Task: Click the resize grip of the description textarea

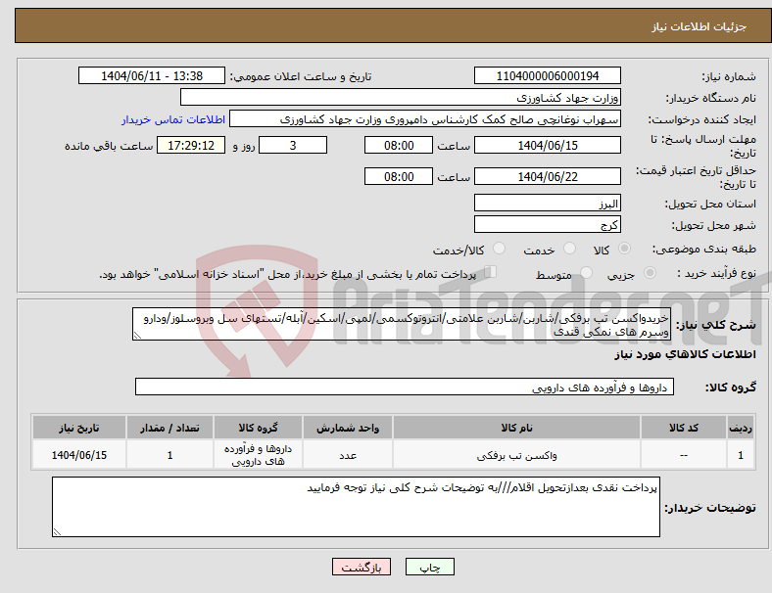Action: click(137, 336)
